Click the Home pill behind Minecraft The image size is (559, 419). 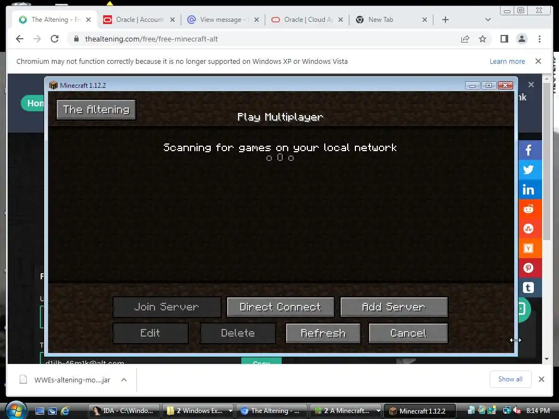33,103
